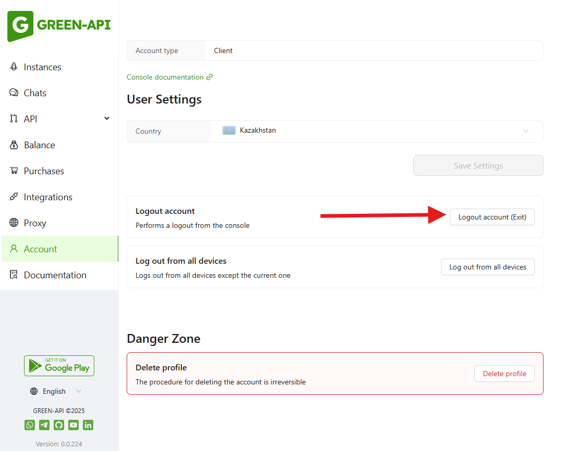
Task: Open the Console documentation link
Action: click(165, 77)
